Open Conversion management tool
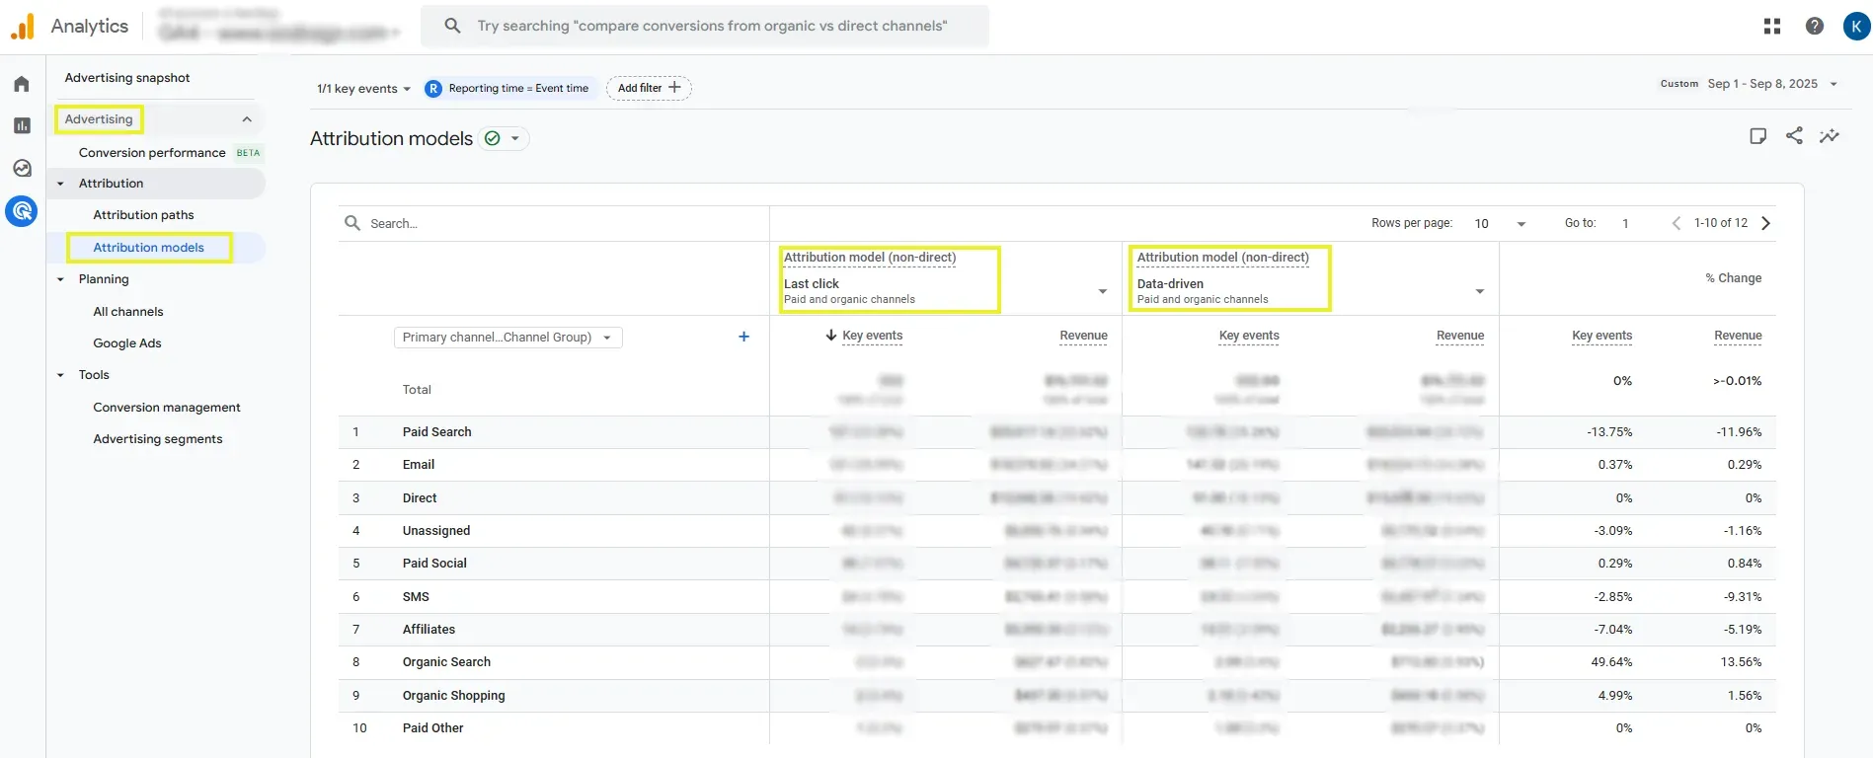This screenshot has height=758, width=1873. point(167,408)
